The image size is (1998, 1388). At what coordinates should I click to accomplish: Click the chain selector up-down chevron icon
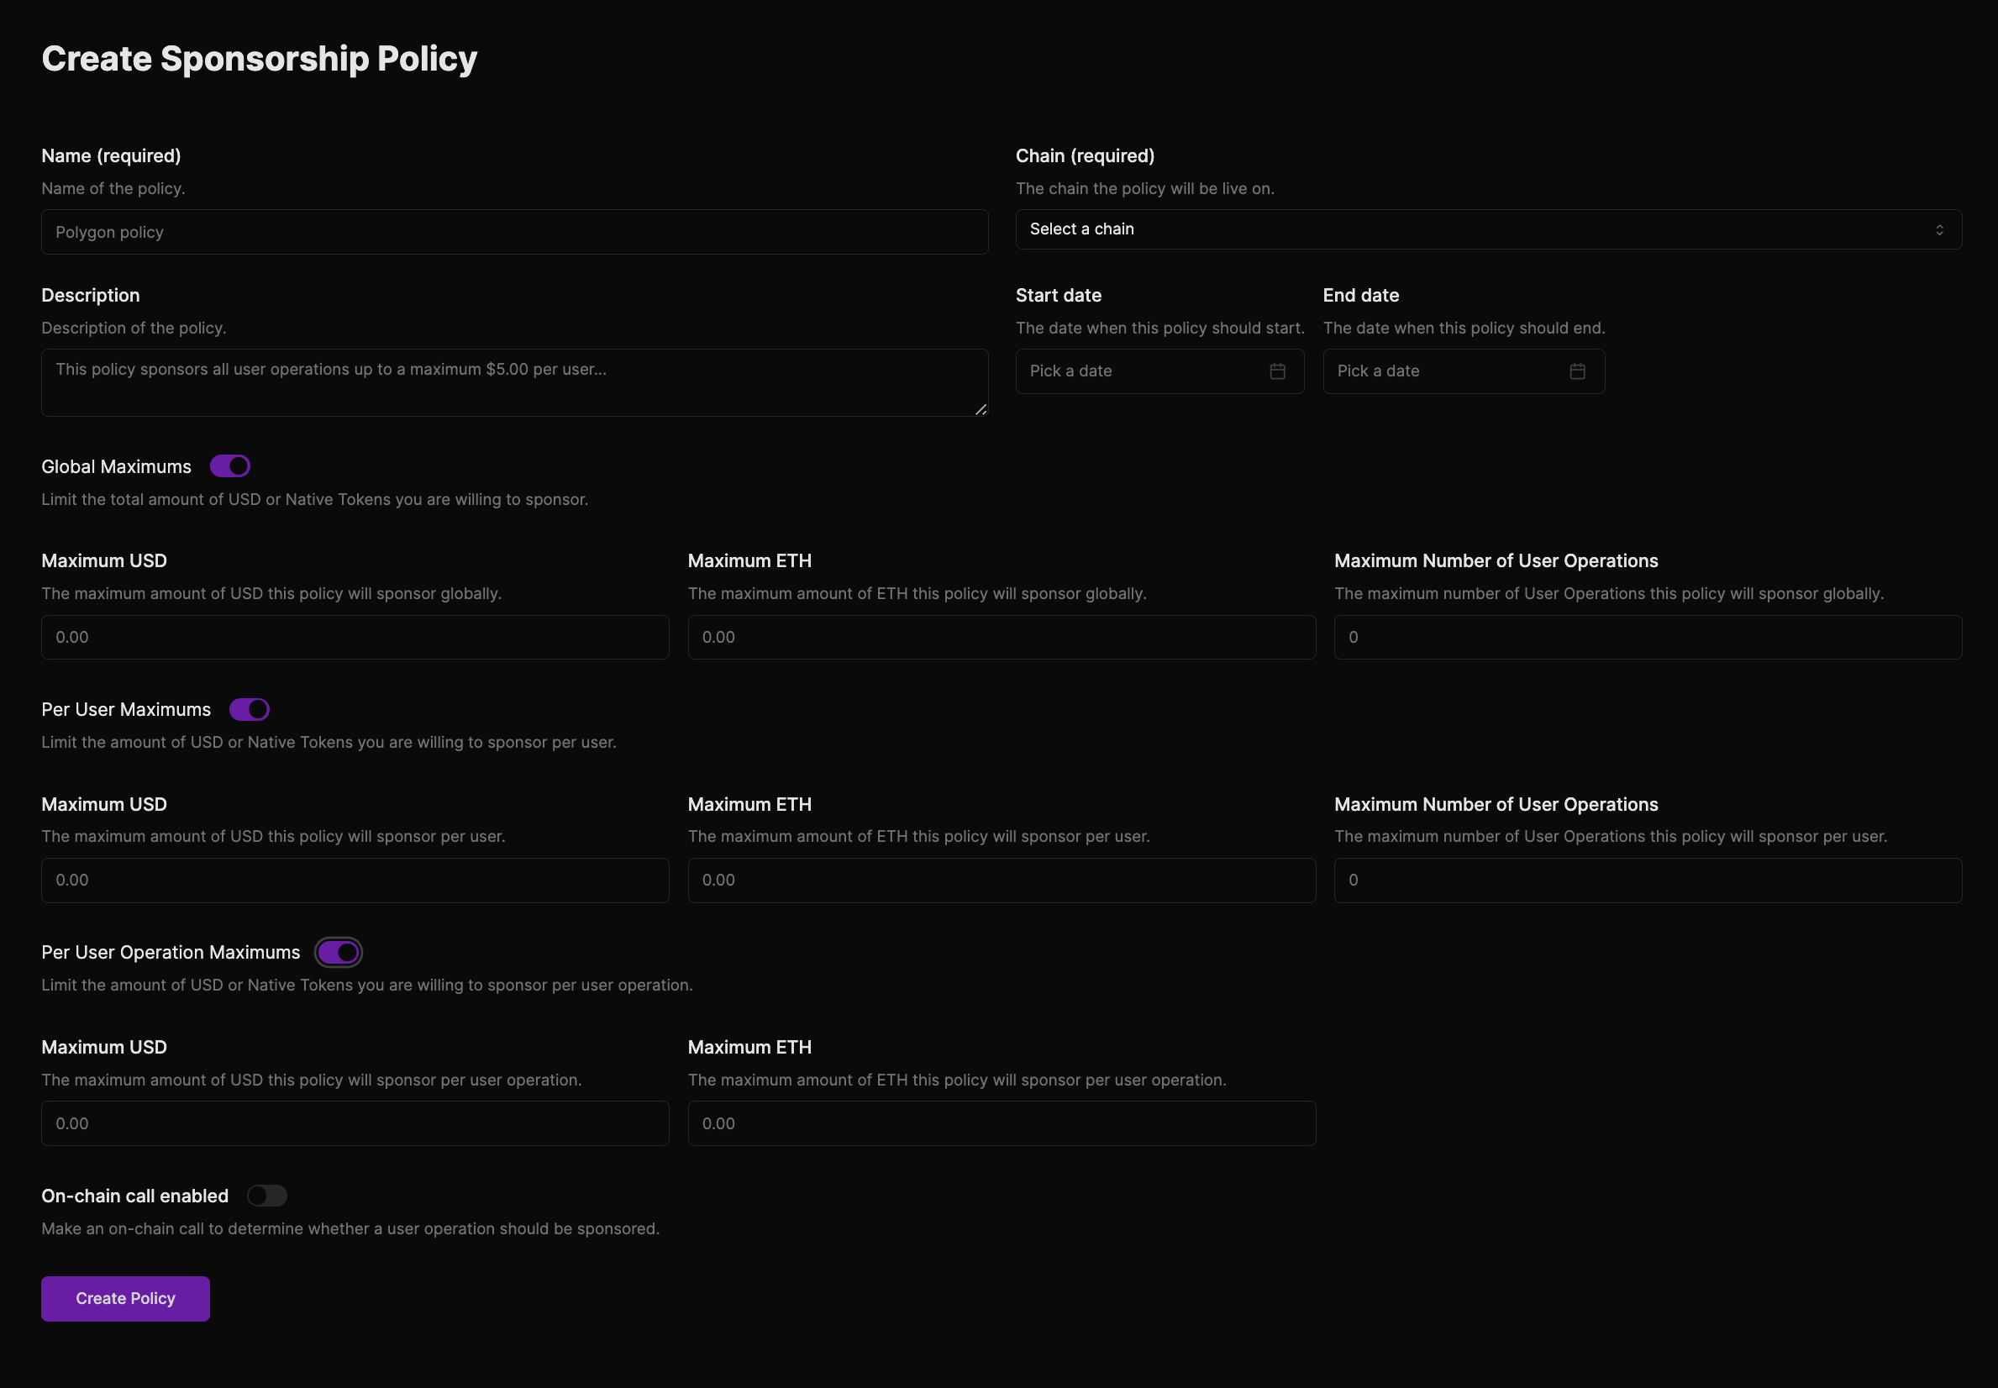tap(1939, 229)
